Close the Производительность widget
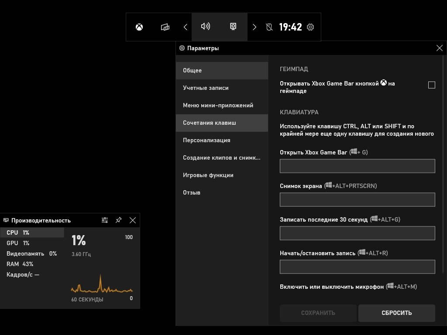 [x=133, y=220]
